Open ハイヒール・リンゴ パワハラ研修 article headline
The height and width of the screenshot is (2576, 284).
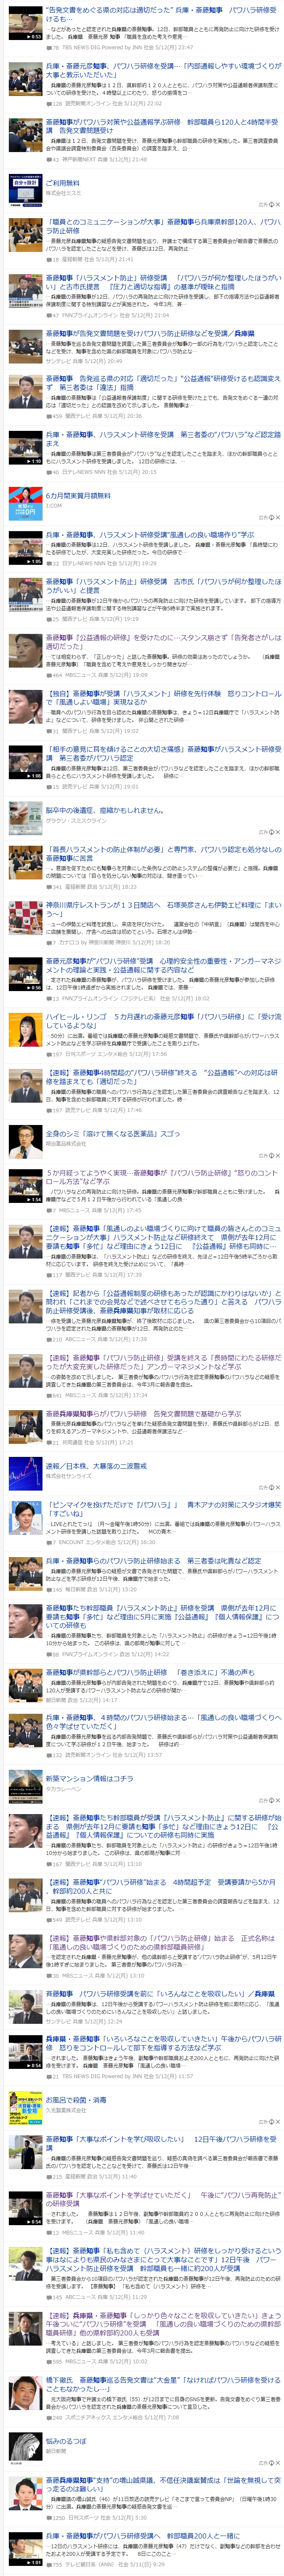tap(163, 1021)
